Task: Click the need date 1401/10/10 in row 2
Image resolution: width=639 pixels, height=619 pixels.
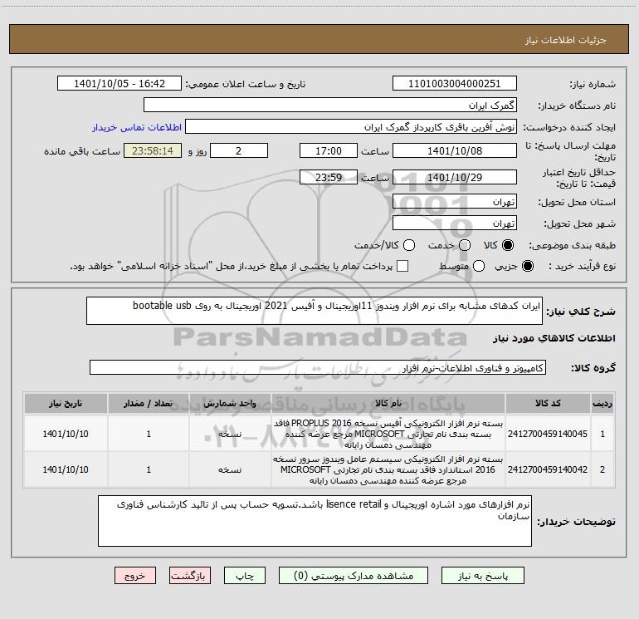Action: 66,469
